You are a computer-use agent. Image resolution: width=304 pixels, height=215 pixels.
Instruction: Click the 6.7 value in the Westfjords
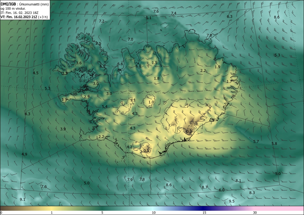(80, 46)
